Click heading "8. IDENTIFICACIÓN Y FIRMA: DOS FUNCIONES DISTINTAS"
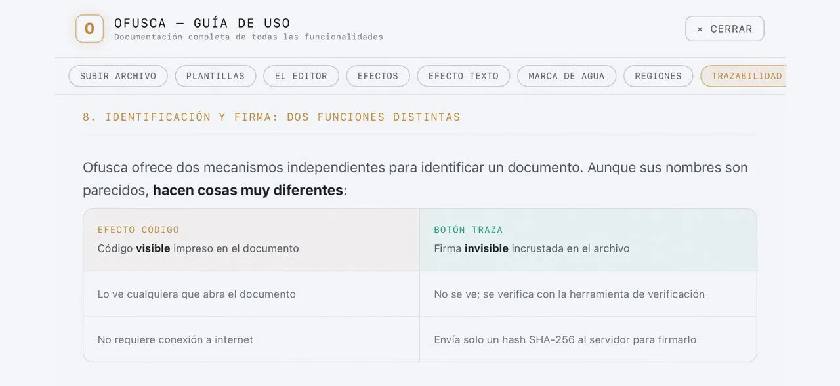The height and width of the screenshot is (386, 840). [272, 117]
